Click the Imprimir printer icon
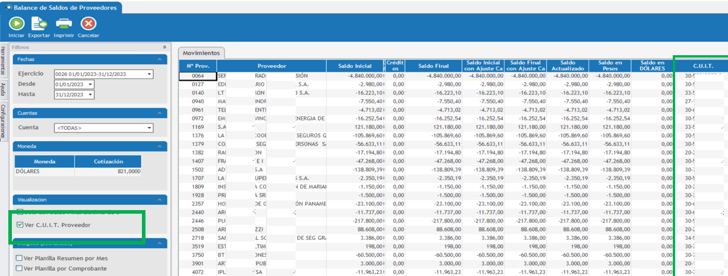Viewport: 728px width, 276px height. 64,24
